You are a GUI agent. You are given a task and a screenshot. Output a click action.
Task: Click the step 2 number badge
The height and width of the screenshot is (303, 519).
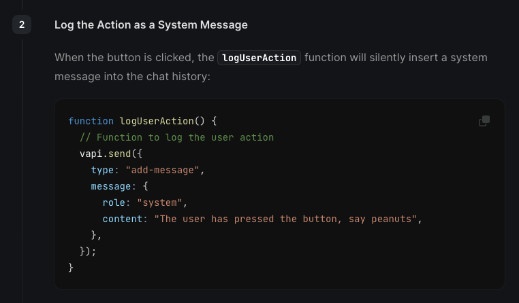[22, 24]
